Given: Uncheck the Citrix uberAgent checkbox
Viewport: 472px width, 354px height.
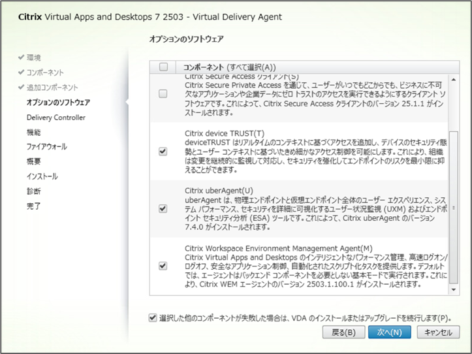Looking at the screenshot, I should click(x=163, y=208).
